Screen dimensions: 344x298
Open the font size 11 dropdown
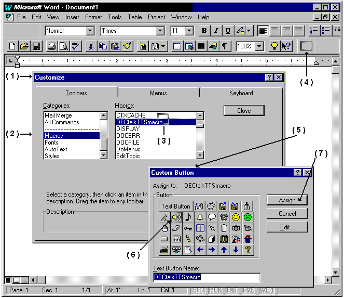tap(189, 31)
